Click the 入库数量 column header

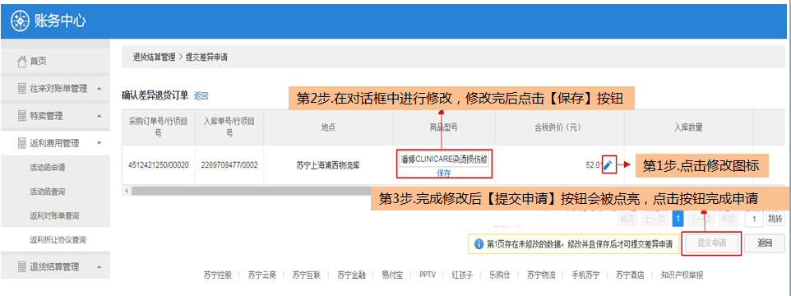click(688, 127)
